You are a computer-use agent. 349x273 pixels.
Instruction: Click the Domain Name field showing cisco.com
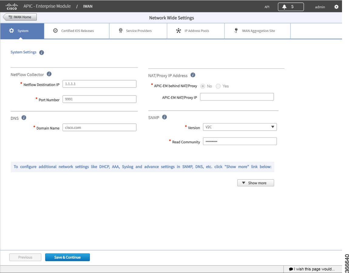(x=99, y=127)
